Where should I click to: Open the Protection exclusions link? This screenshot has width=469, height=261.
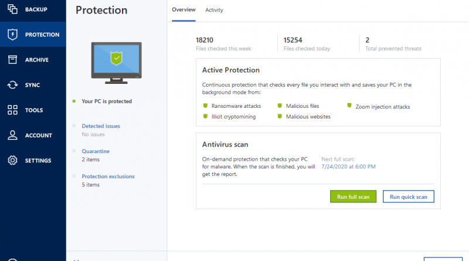pos(108,177)
